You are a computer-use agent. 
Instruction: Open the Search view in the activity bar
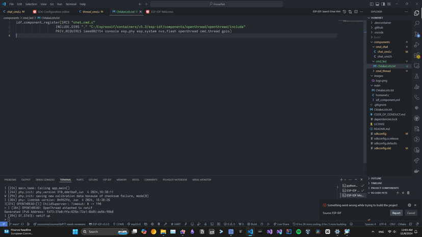pyautogui.click(x=416, y=23)
